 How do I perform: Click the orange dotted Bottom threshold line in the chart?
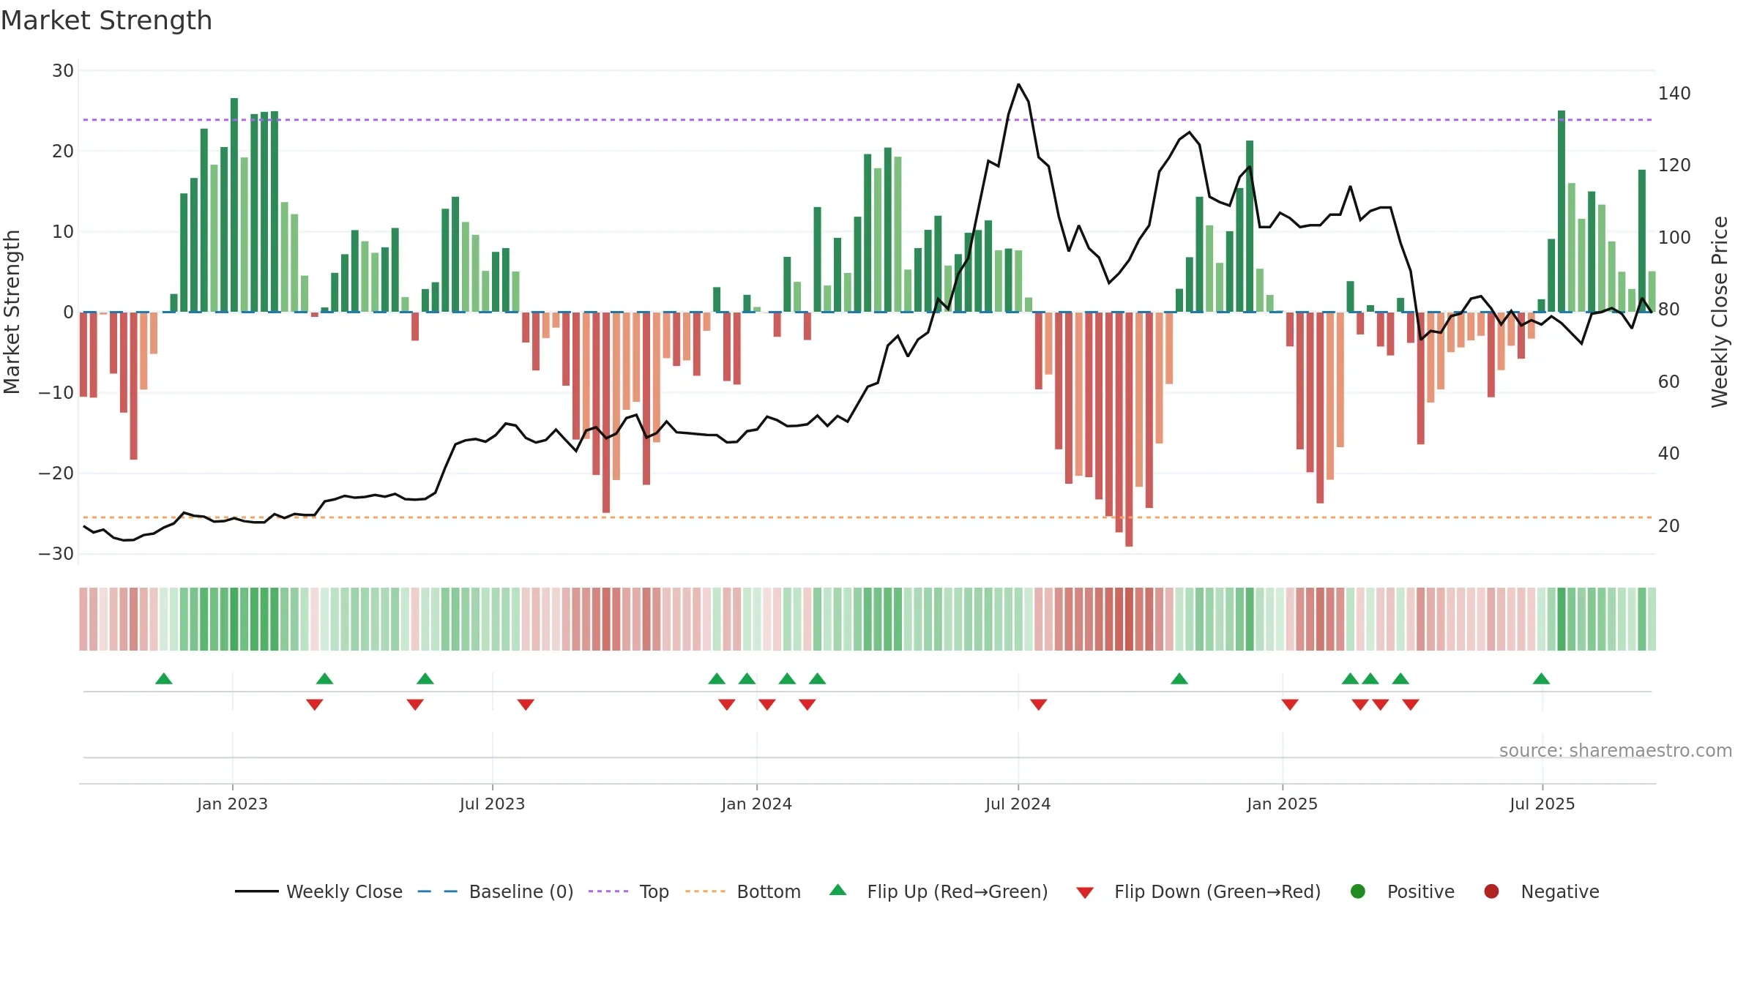pos(868,517)
